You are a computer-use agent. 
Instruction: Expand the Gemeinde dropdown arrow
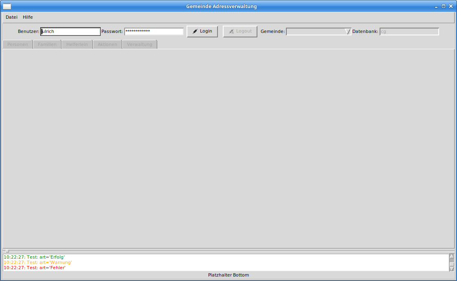click(x=347, y=31)
